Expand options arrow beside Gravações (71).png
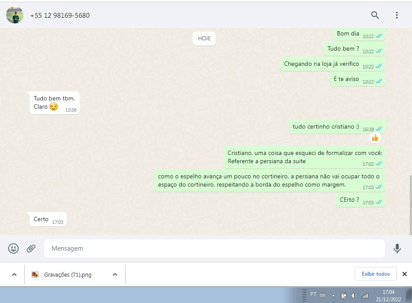Image resolution: width=412 pixels, height=303 pixels. (x=115, y=274)
